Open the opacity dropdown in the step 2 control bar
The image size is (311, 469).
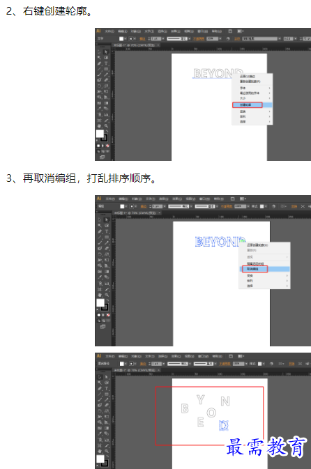[x=220, y=38]
